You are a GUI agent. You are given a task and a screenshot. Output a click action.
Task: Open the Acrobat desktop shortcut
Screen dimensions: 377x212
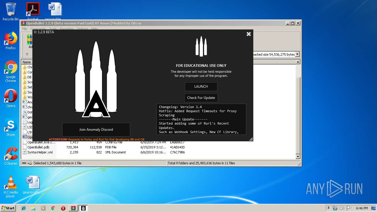(x=33, y=11)
